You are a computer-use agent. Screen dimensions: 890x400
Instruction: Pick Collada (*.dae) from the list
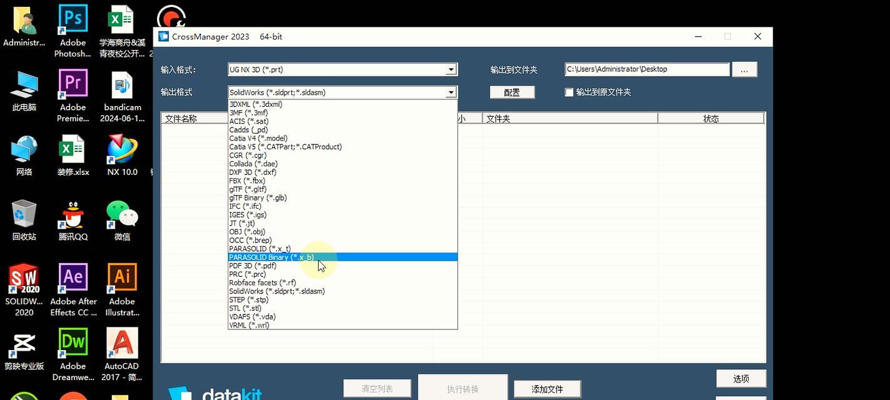tap(342, 164)
